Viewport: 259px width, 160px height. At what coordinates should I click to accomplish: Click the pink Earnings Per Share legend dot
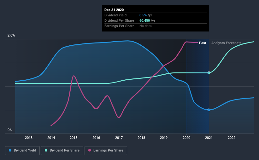click(x=90, y=150)
